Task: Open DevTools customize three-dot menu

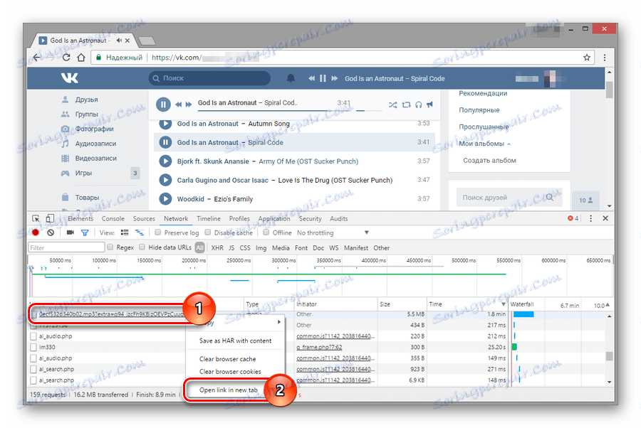Action: click(x=590, y=219)
